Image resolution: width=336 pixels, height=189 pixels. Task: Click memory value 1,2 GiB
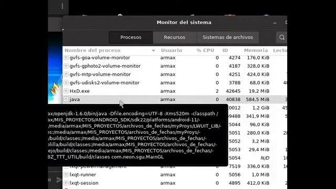(261, 108)
